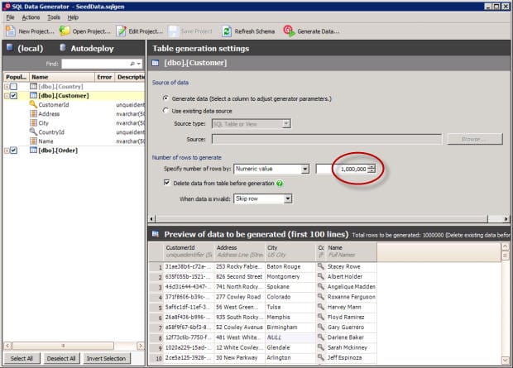Select the CustomerId column tree row
This screenshot has height=368, width=513.
click(x=74, y=105)
